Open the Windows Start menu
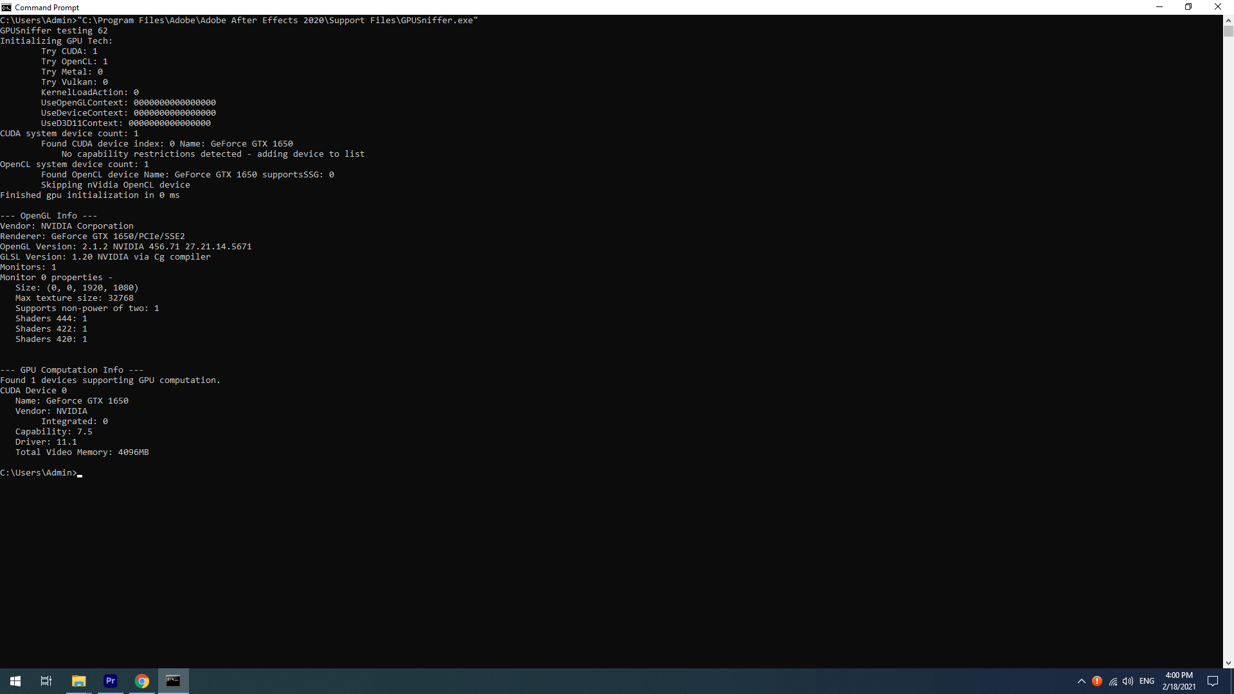 (15, 681)
